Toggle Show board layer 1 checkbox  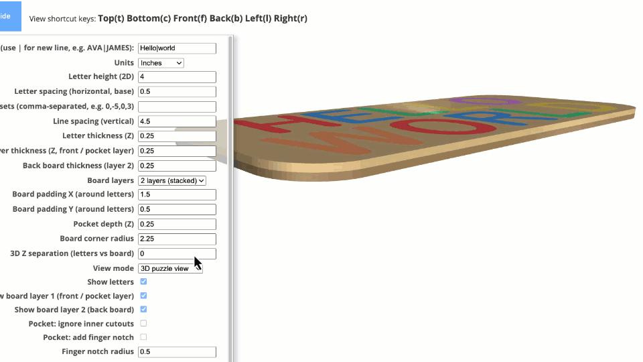143,296
